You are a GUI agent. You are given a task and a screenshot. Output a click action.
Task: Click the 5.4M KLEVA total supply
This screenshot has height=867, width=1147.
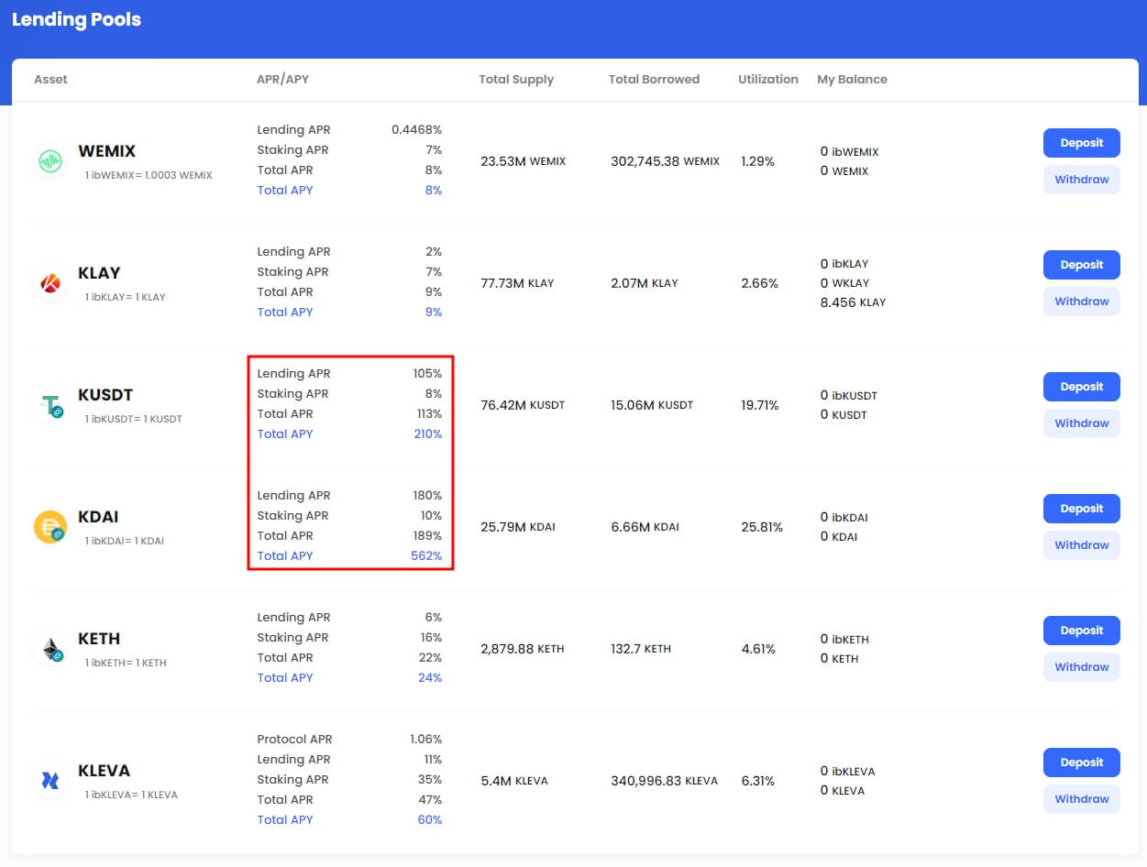(514, 781)
